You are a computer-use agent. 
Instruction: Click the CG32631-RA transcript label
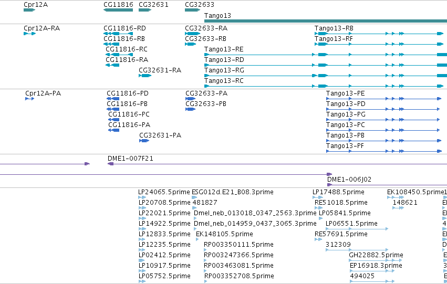160,70
